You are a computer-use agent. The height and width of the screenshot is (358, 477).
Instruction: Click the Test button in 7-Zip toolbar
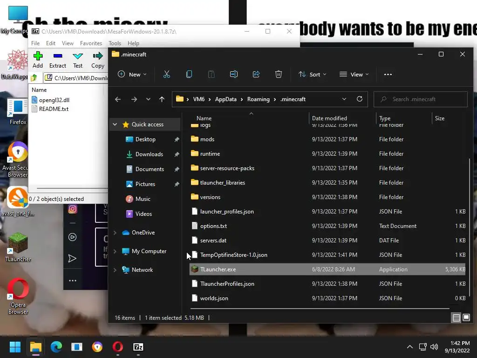click(78, 60)
